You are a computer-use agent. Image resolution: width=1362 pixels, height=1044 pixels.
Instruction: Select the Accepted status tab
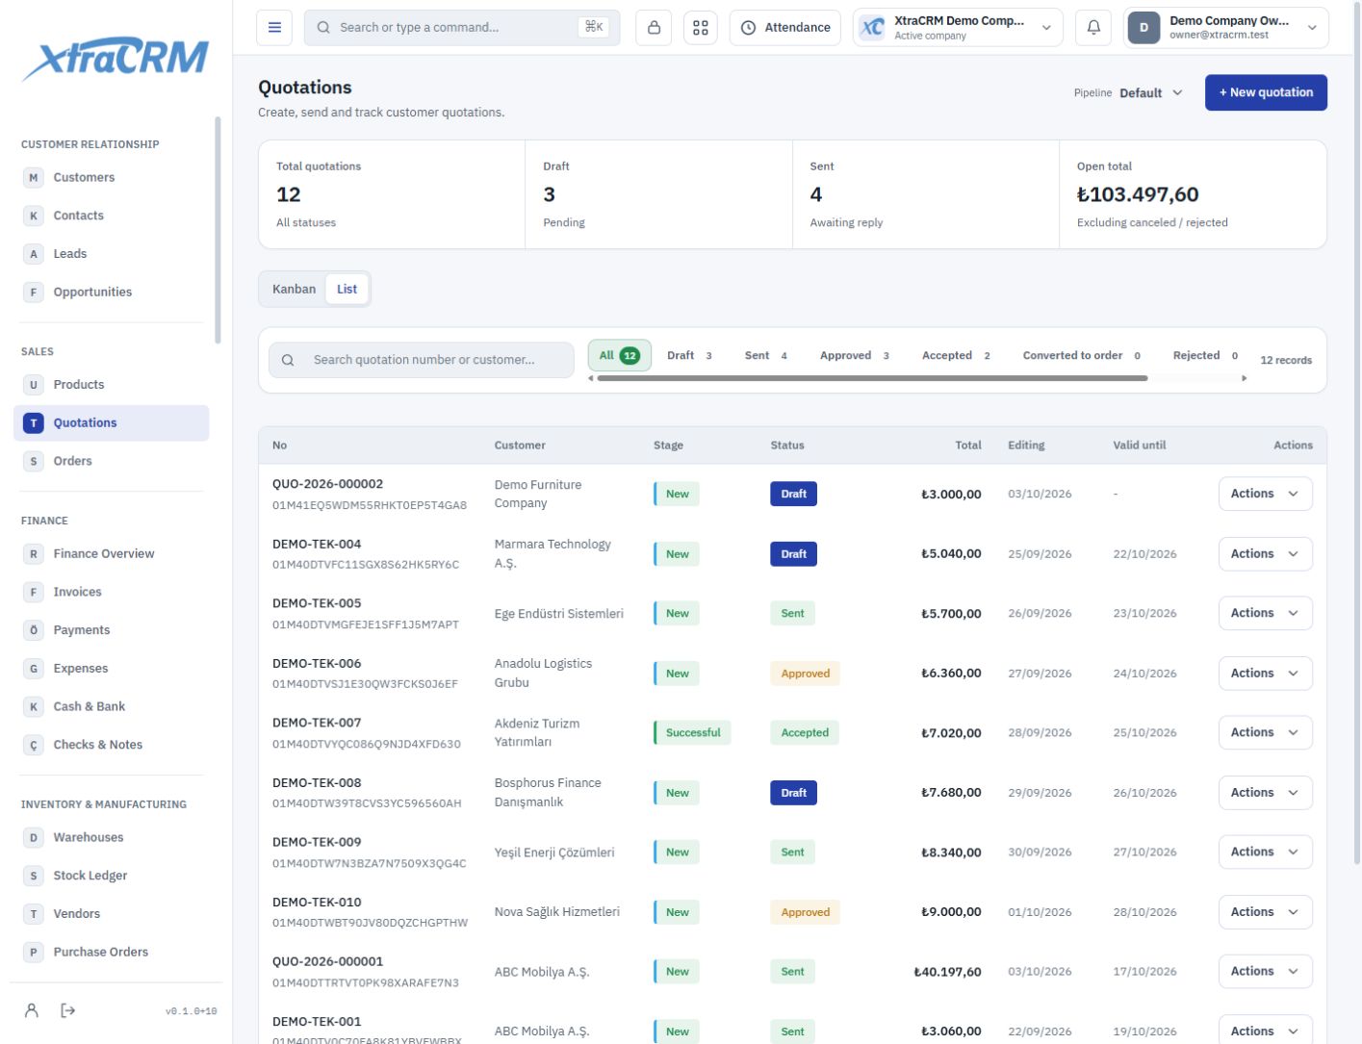coord(956,356)
